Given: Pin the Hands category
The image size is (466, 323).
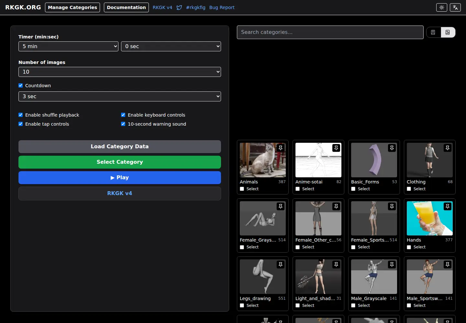Looking at the screenshot, I should click(448, 206).
